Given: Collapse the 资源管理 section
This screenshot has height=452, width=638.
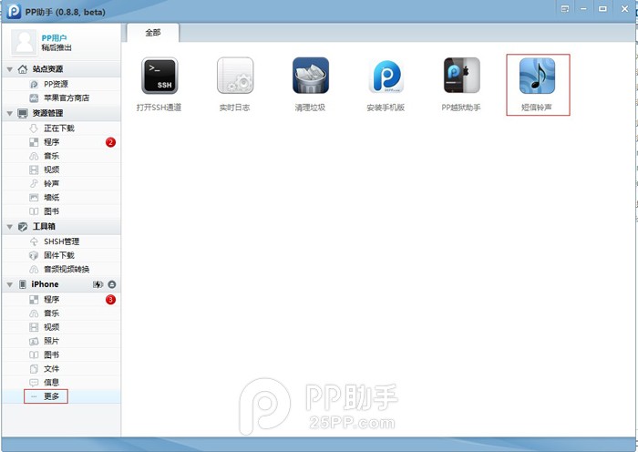Looking at the screenshot, I should coord(10,114).
